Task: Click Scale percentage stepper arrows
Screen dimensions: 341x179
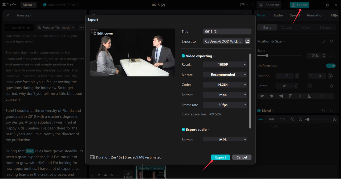Action: point(324,56)
